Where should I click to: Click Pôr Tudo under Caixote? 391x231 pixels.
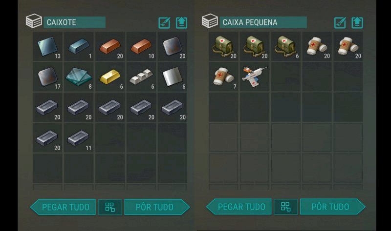coord(157,207)
